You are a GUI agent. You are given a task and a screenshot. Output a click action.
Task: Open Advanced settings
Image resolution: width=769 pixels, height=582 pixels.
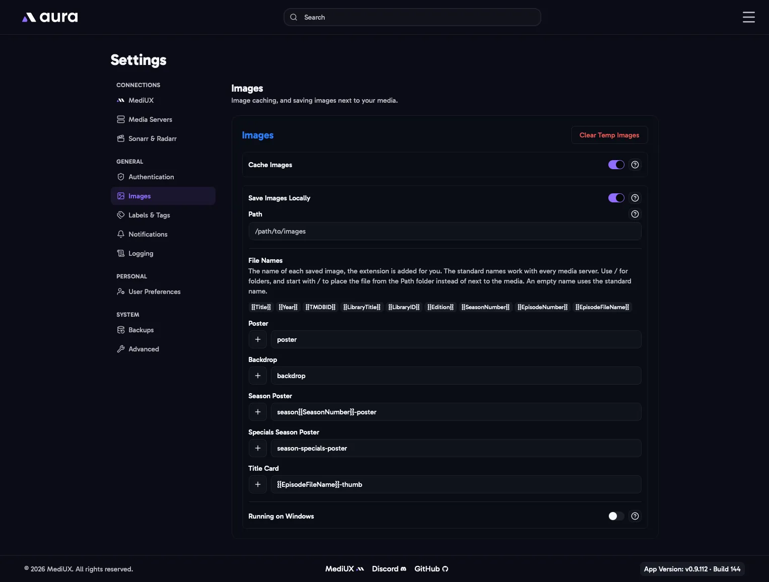tap(163, 349)
